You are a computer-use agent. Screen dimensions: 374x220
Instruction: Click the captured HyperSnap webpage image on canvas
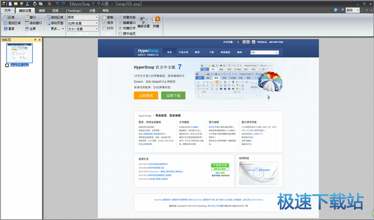[208, 128]
